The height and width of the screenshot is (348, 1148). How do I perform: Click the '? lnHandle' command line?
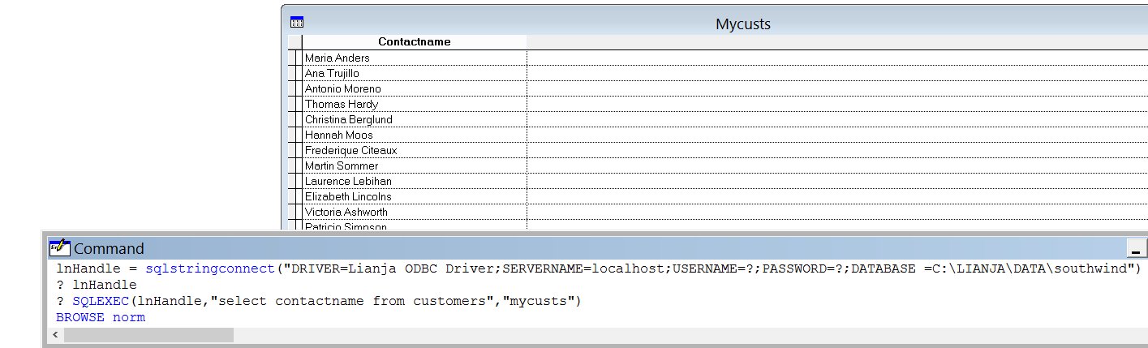97,285
